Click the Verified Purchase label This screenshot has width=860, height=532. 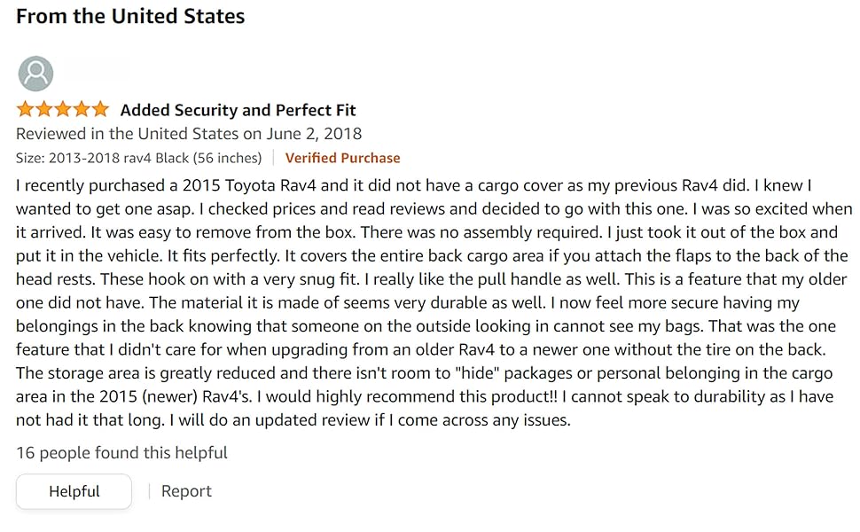342,158
